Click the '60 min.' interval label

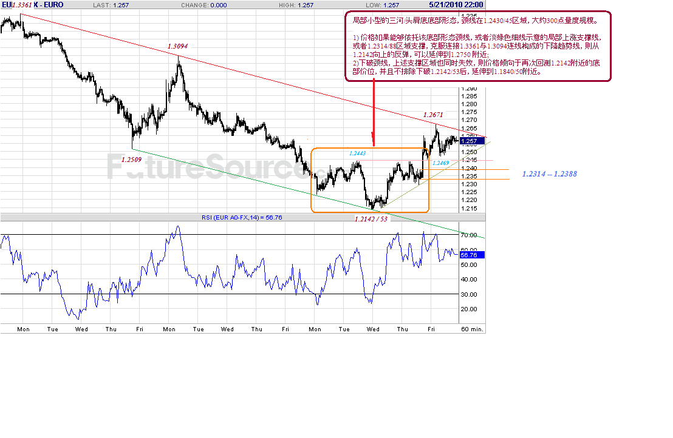click(472, 329)
